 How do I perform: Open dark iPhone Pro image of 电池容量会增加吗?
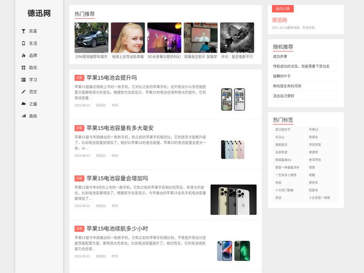234,200
